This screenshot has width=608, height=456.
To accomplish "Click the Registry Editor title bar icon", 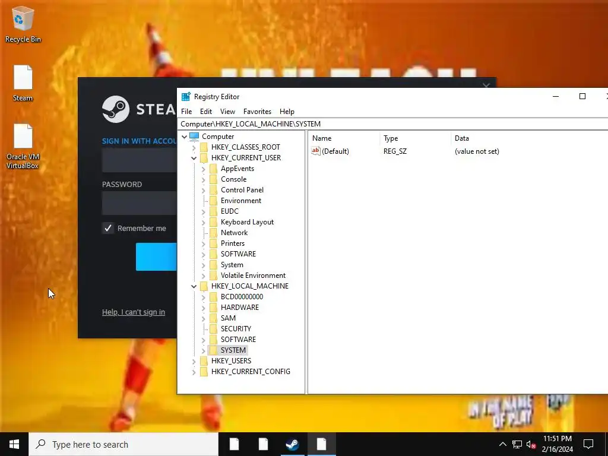I will click(x=186, y=97).
